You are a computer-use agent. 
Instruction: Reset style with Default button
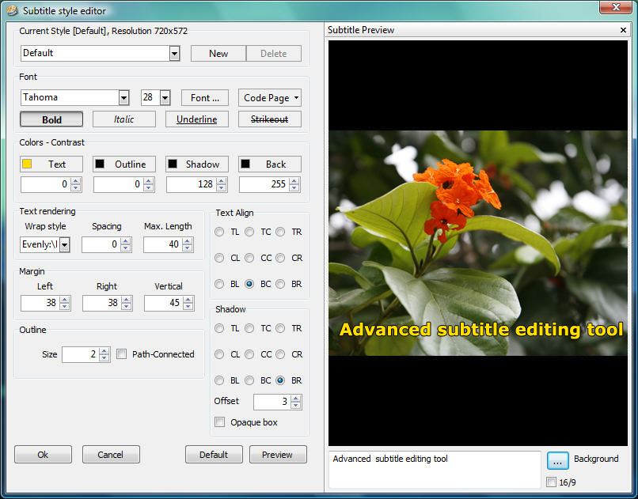[214, 454]
